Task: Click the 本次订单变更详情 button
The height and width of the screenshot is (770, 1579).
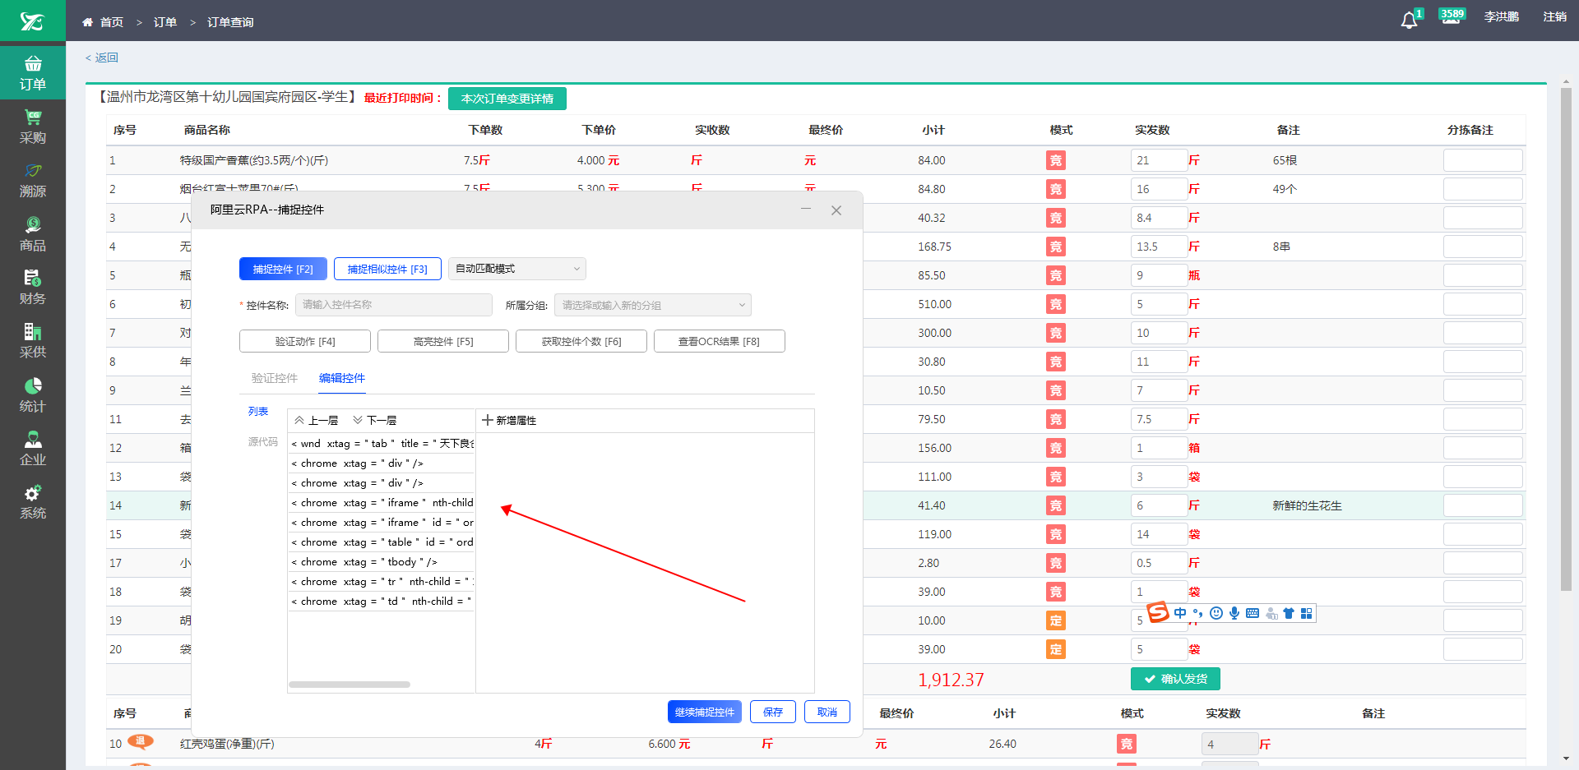Action: tap(507, 99)
